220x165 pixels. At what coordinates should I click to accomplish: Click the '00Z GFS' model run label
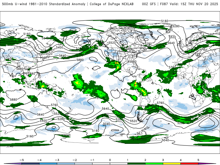coord(149,4)
